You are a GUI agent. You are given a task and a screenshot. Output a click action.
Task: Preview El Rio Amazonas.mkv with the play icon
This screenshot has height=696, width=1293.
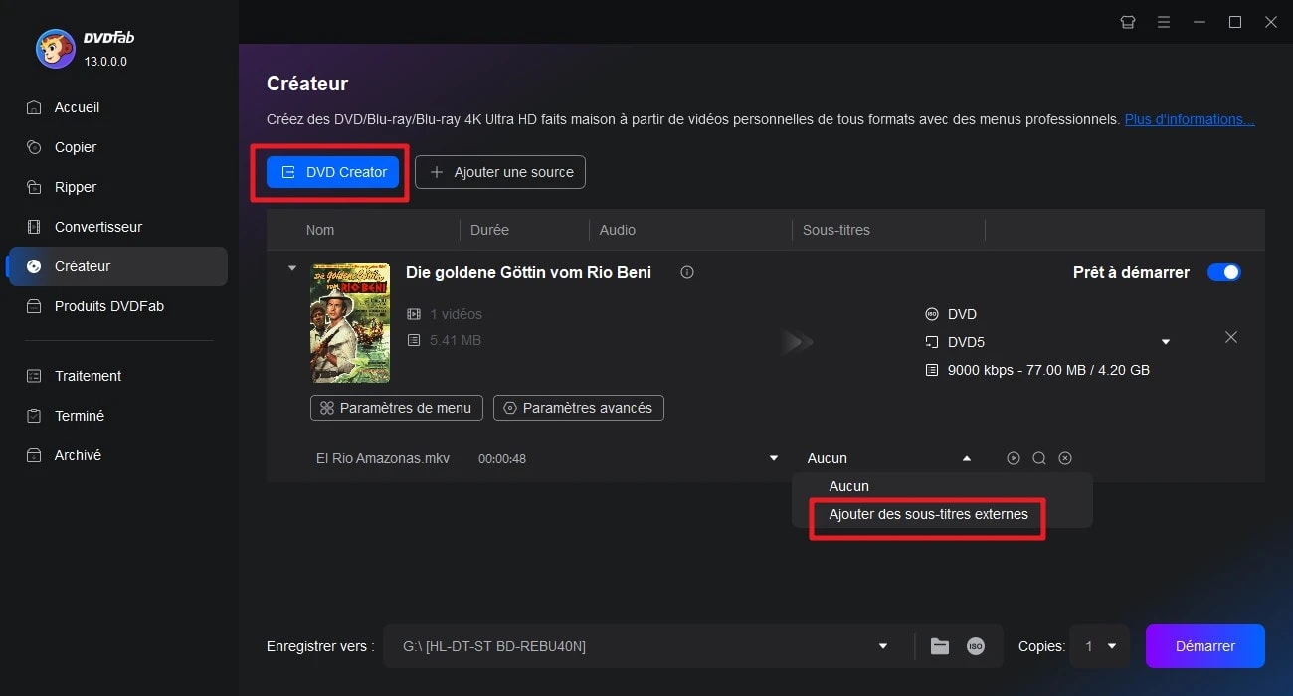tap(1014, 458)
